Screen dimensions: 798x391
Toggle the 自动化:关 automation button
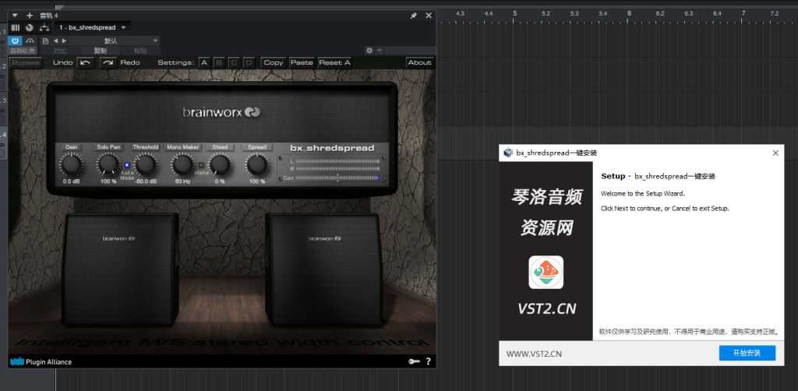[x=23, y=51]
